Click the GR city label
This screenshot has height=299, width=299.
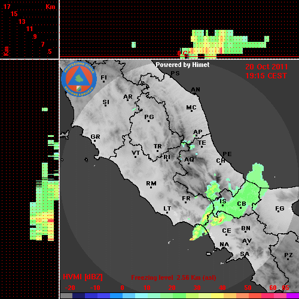point(95,137)
